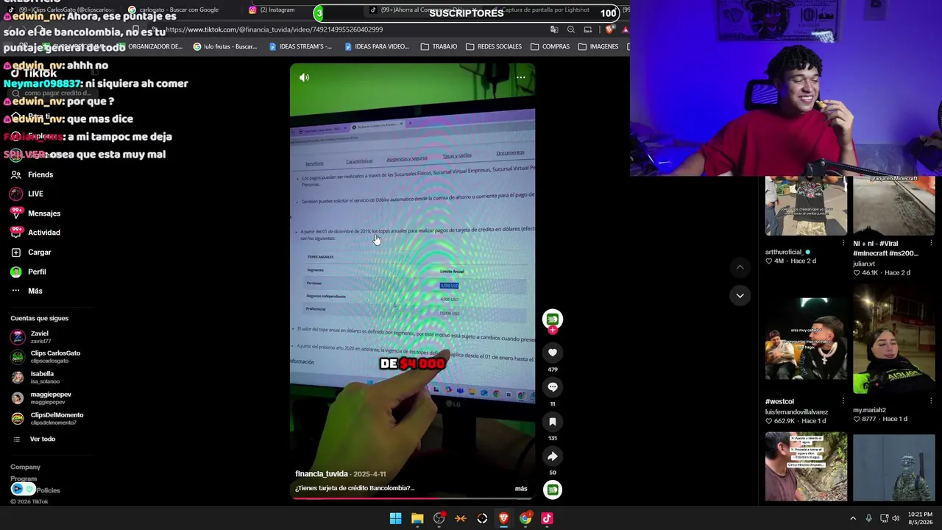
Task: Open the ClipsDelMomento followed account
Action: tap(47, 419)
